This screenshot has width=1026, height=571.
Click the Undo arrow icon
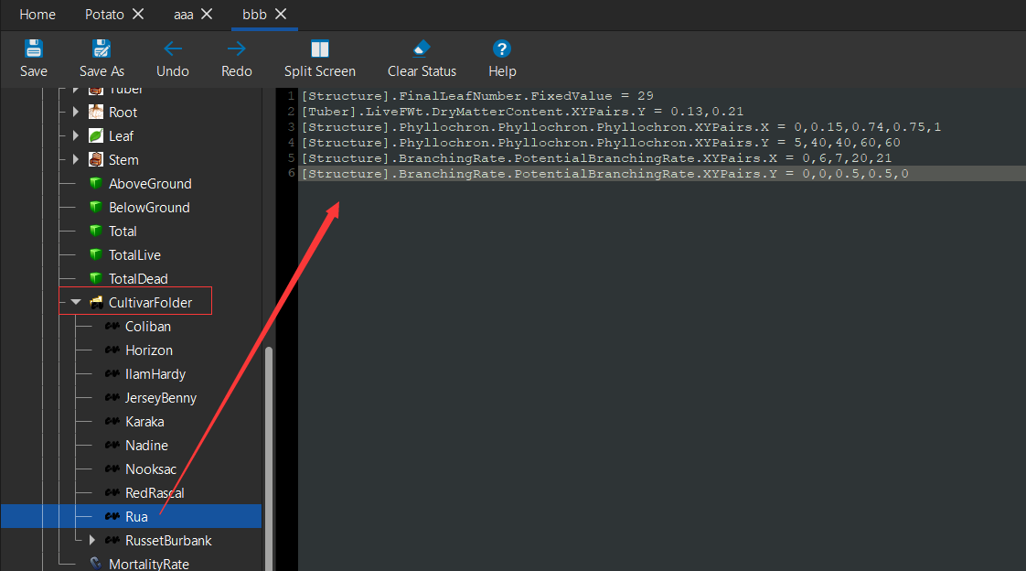pyautogui.click(x=173, y=48)
